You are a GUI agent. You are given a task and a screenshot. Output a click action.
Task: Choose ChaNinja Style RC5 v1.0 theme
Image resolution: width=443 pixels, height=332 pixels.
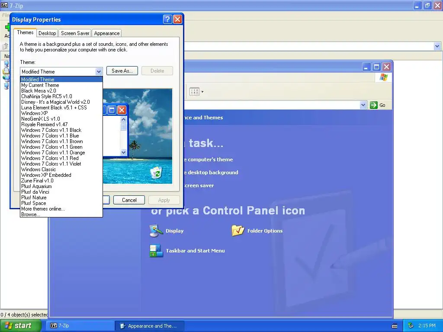(x=61, y=96)
